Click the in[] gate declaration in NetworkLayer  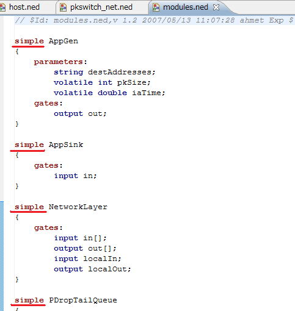click(80, 238)
